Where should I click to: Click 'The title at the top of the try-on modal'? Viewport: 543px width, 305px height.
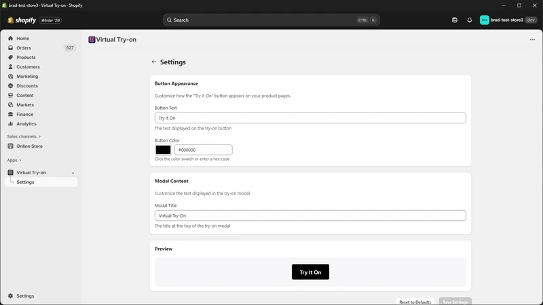pos(192,226)
